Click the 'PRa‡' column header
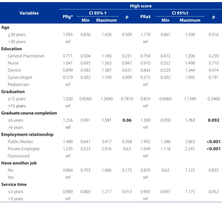The width and height of the screenshot is (222, 204). [145, 17]
